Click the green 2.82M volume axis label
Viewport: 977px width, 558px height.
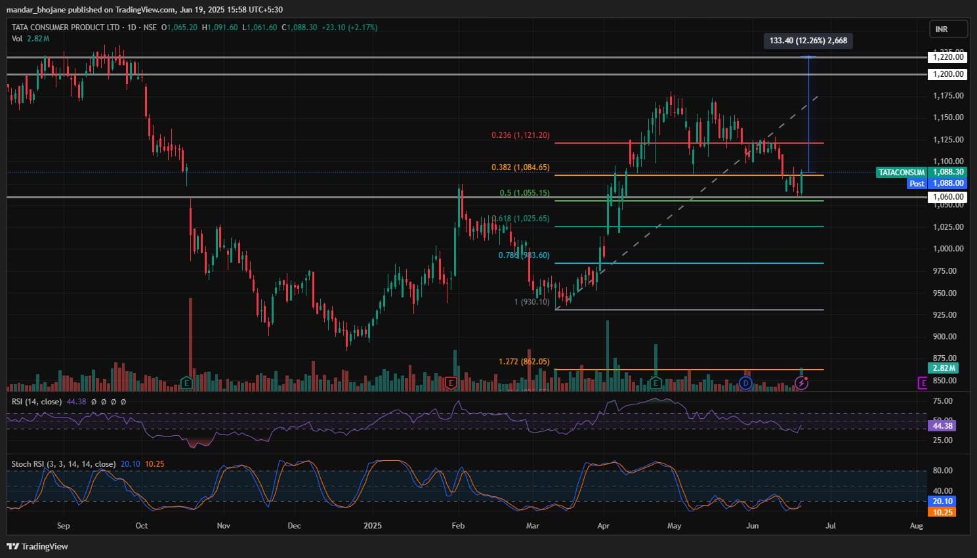coord(944,368)
